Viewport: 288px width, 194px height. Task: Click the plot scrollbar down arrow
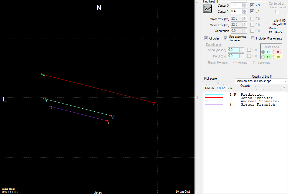[197, 192]
